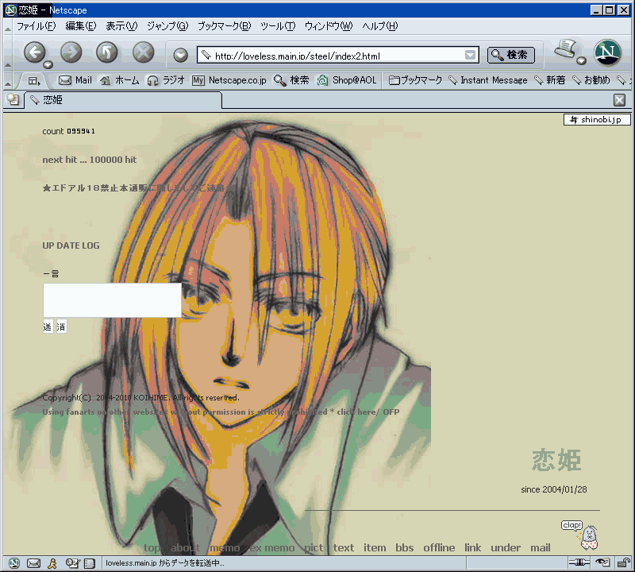Click the Shop@AOL toolbar link
The height and width of the screenshot is (572, 635).
point(347,80)
